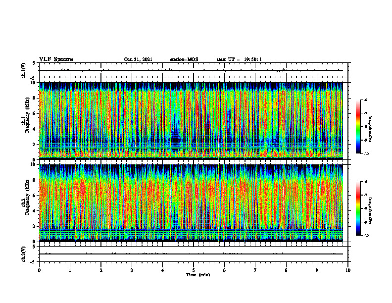Click the "ch.3(V)" axis label
Image resolution: width=392 pixels, height=303 pixels.
point(23,254)
